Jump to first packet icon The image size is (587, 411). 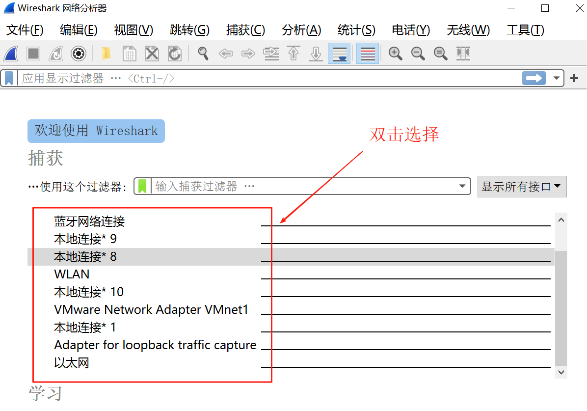293,54
